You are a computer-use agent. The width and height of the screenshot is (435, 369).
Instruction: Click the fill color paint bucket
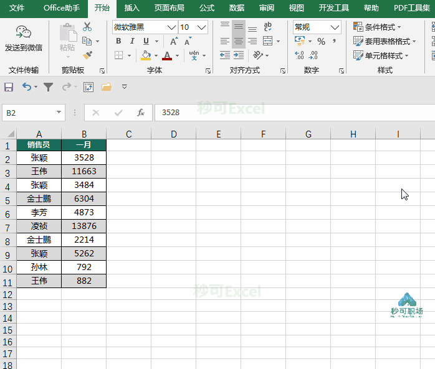(146, 55)
